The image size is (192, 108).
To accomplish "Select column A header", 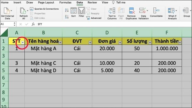I will pyautogui.click(x=16, y=33).
